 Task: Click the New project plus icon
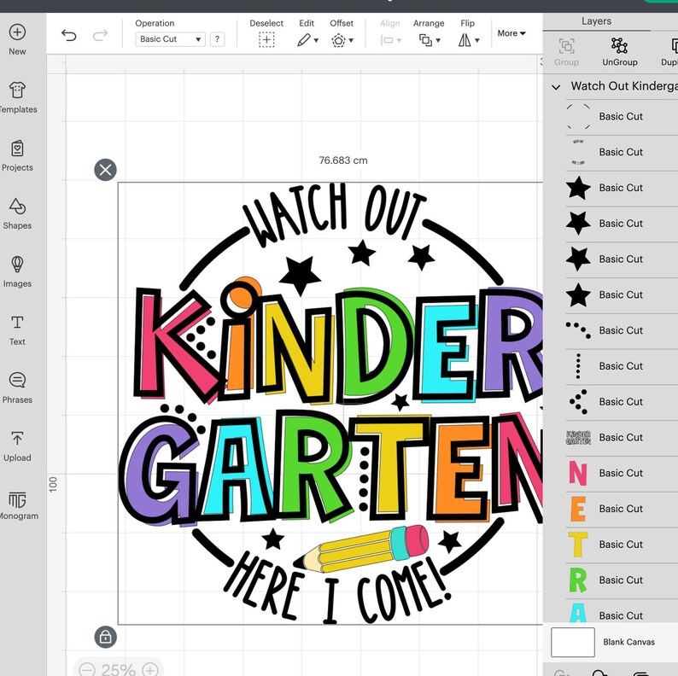[x=17, y=32]
